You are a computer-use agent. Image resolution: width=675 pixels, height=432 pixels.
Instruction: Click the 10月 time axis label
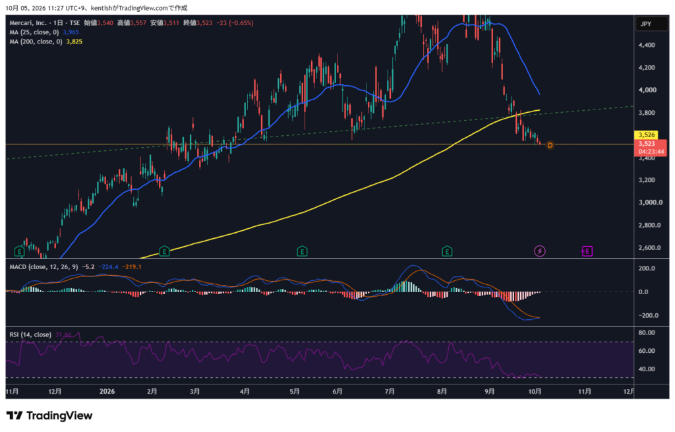pos(535,391)
